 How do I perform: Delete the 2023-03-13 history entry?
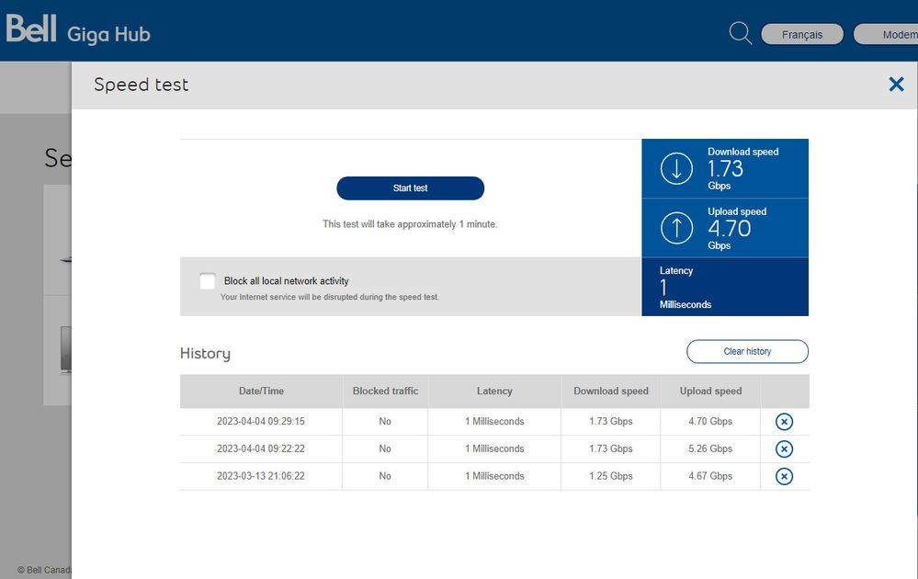[x=784, y=476]
